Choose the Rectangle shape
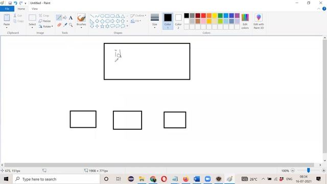This screenshot has width=327, height=184. point(107,16)
